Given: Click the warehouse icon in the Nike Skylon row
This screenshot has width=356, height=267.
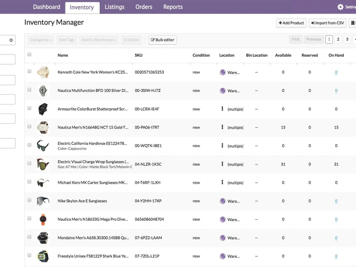Looking at the screenshot, I should click(222, 201).
